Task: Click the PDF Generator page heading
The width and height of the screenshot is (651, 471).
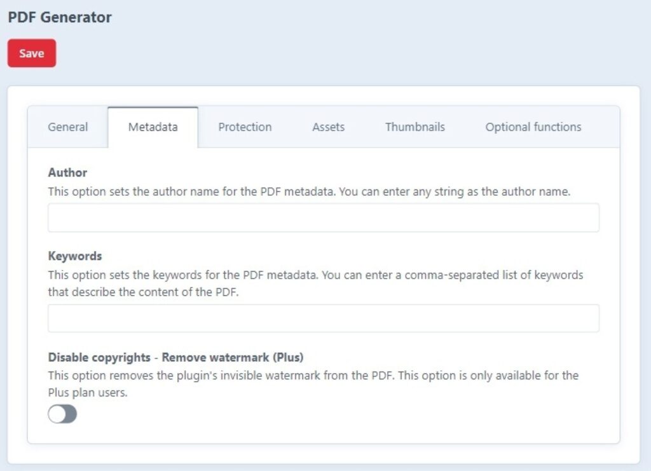Action: 59,17
